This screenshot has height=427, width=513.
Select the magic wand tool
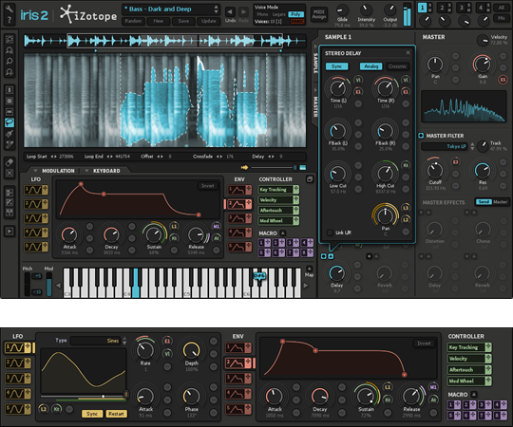[x=9, y=144]
